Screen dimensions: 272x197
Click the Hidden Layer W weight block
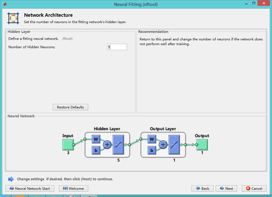(96, 139)
